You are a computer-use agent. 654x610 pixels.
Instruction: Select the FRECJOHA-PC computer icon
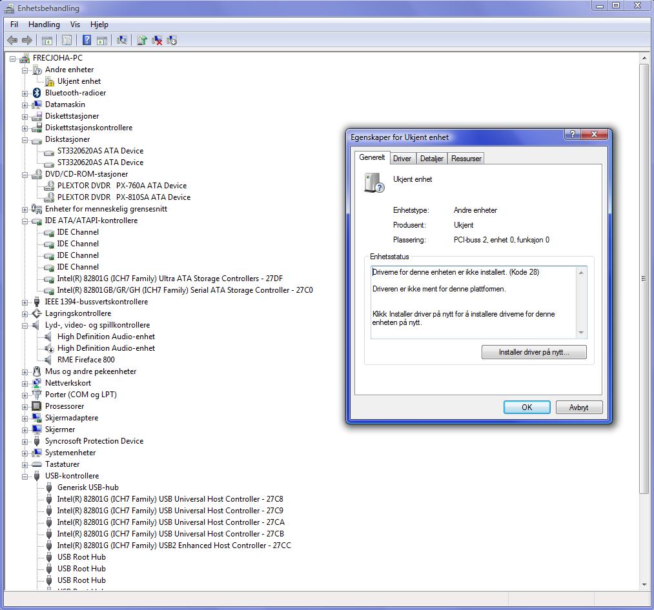[25, 58]
